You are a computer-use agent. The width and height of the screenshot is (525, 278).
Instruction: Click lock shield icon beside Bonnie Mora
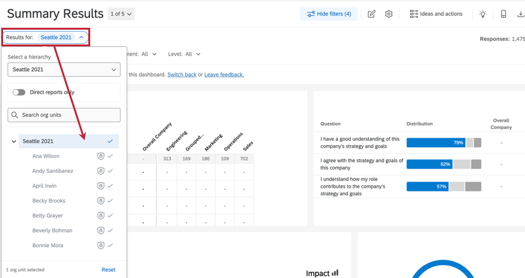(x=101, y=245)
